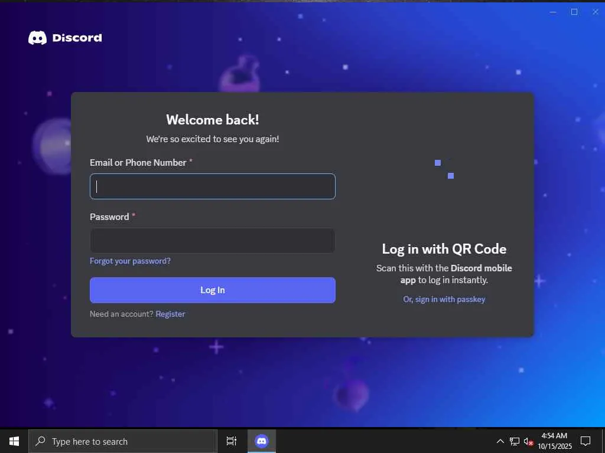Image resolution: width=605 pixels, height=453 pixels.
Task: Open the notification center icon
Action: pyautogui.click(x=586, y=441)
